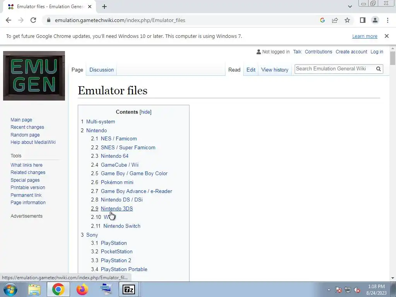
Task: Open the Edit tab
Action: click(x=251, y=70)
